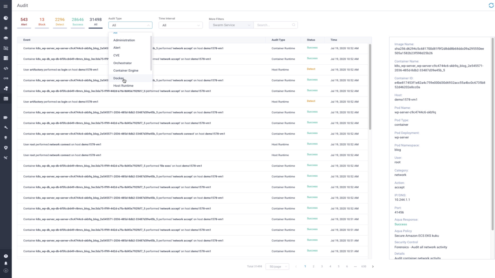Go to previous page arrow
The height and width of the screenshot is (278, 495).
click(296, 266)
